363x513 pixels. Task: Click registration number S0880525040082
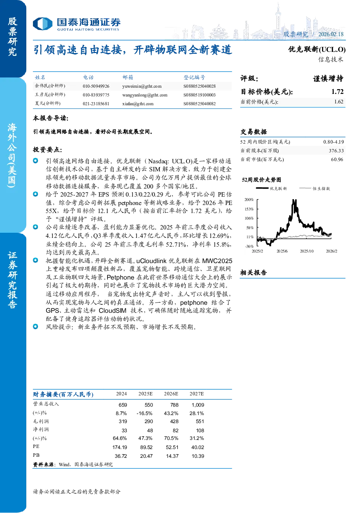pos(200,104)
